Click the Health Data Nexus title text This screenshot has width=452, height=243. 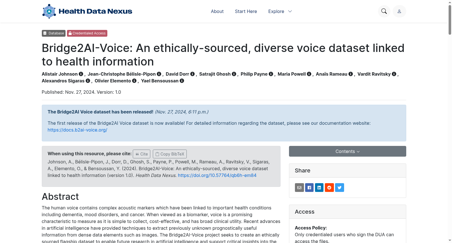[95, 11]
